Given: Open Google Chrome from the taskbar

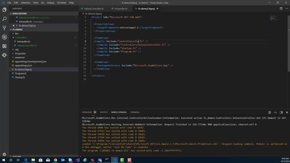Looking at the screenshot, I should click(x=55, y=160).
